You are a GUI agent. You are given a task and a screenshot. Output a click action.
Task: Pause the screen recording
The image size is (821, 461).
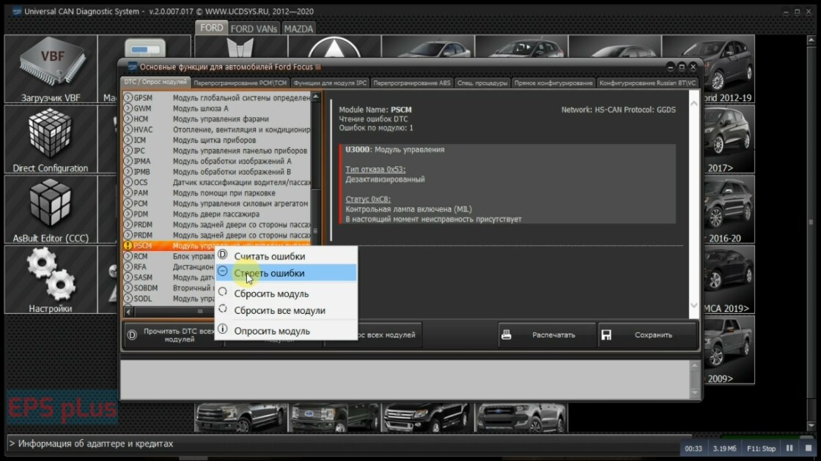point(789,449)
